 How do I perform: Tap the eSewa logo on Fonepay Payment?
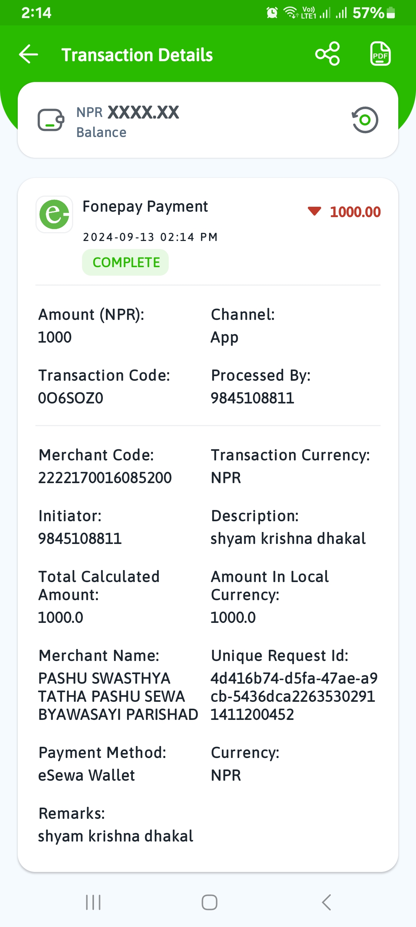pyautogui.click(x=54, y=214)
